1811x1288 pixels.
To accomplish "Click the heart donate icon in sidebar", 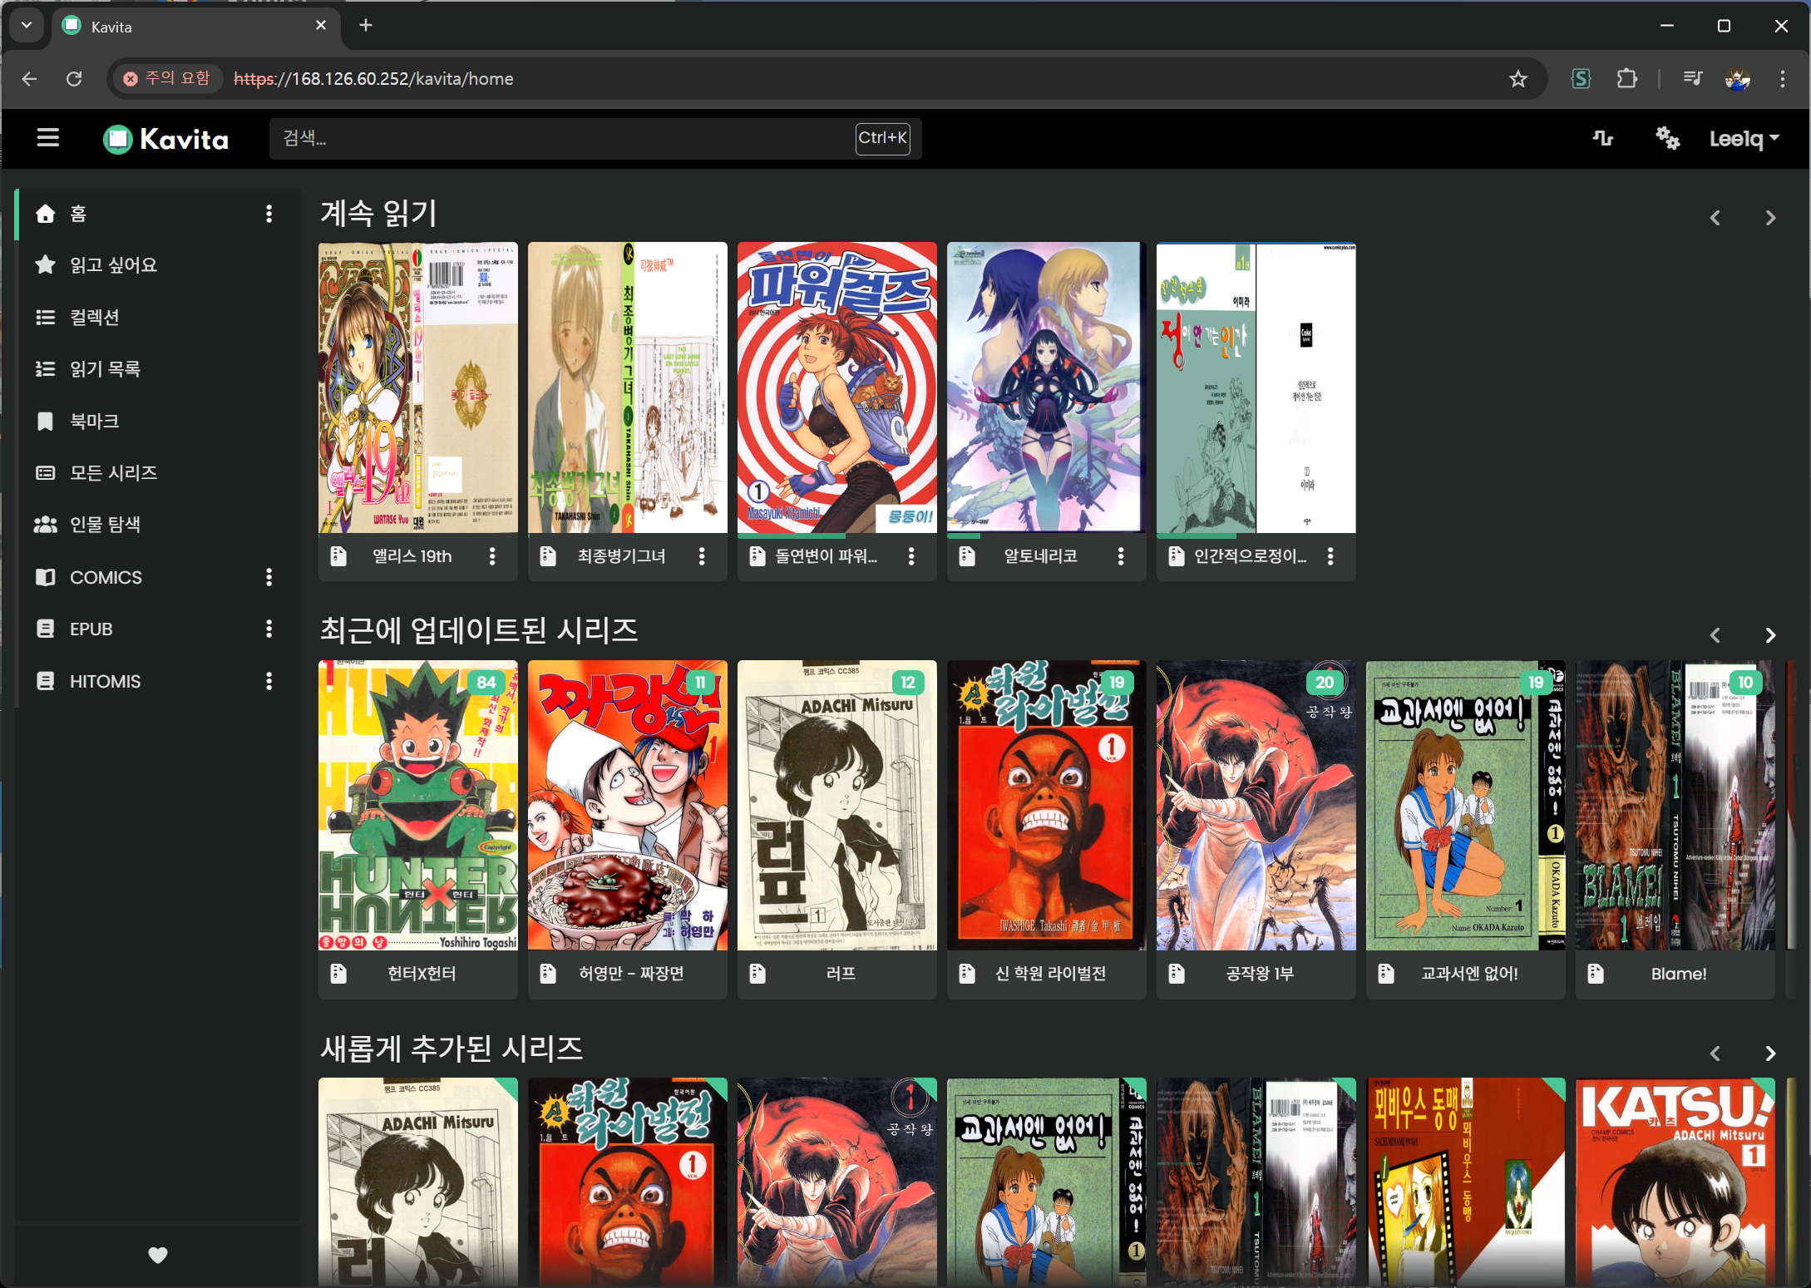I will 158,1255.
